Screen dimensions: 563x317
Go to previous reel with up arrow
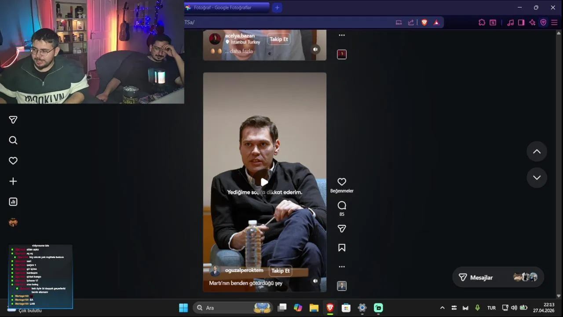point(537,151)
